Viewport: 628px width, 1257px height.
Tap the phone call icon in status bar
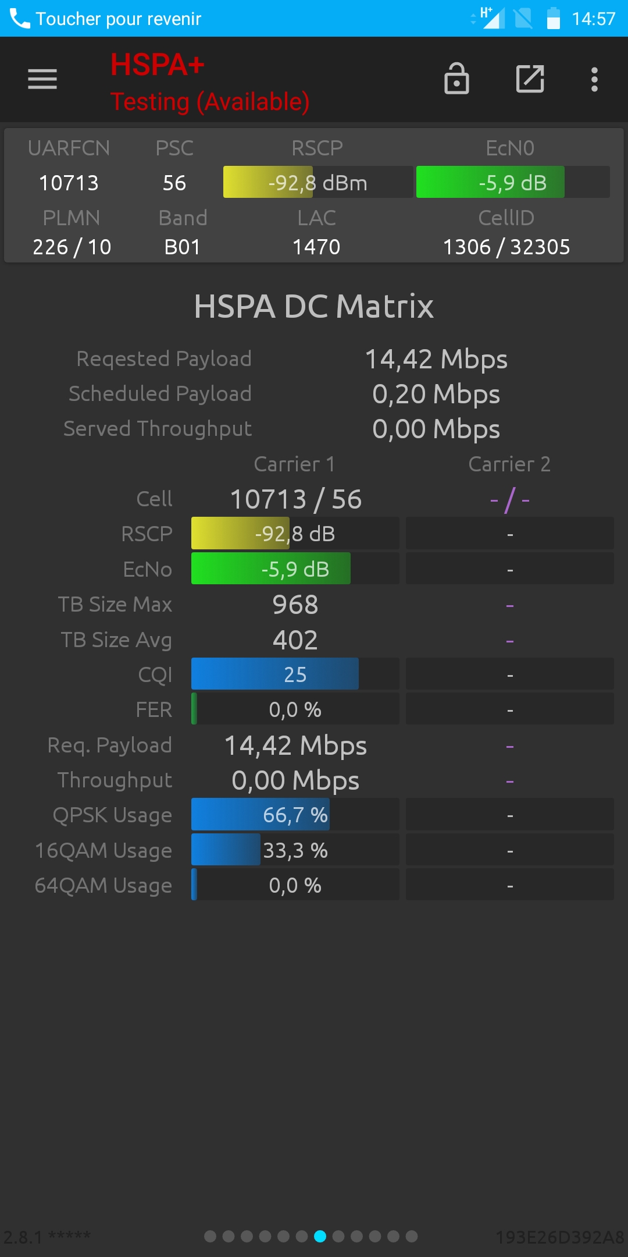[x=20, y=19]
